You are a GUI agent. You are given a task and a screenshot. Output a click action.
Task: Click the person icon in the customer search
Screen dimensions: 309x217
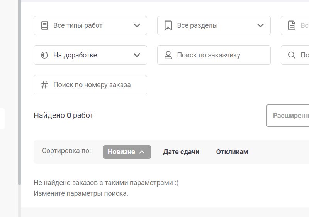tap(168, 55)
